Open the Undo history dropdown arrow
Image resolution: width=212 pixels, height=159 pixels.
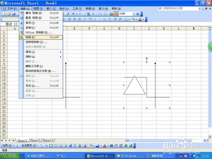point(77,14)
